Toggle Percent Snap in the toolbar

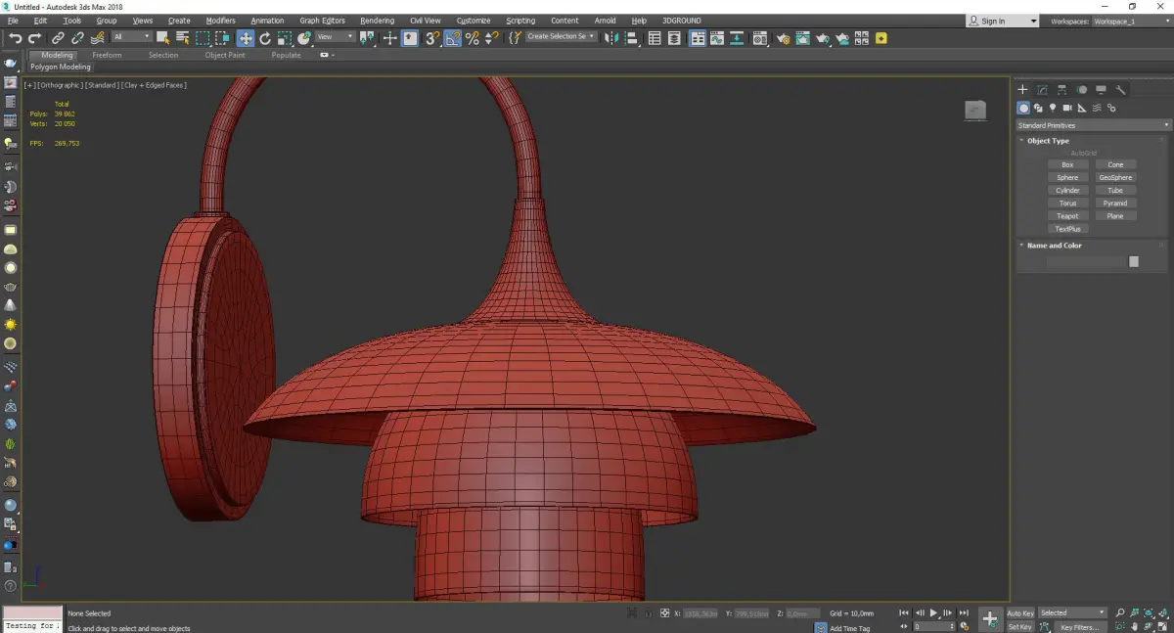click(x=473, y=38)
